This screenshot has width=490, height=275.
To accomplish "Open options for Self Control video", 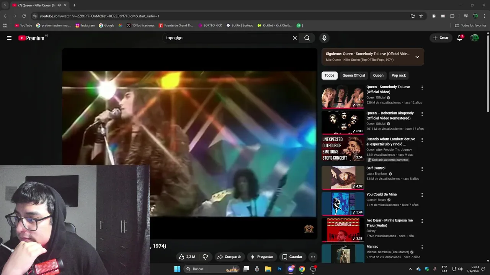I will [422, 169].
